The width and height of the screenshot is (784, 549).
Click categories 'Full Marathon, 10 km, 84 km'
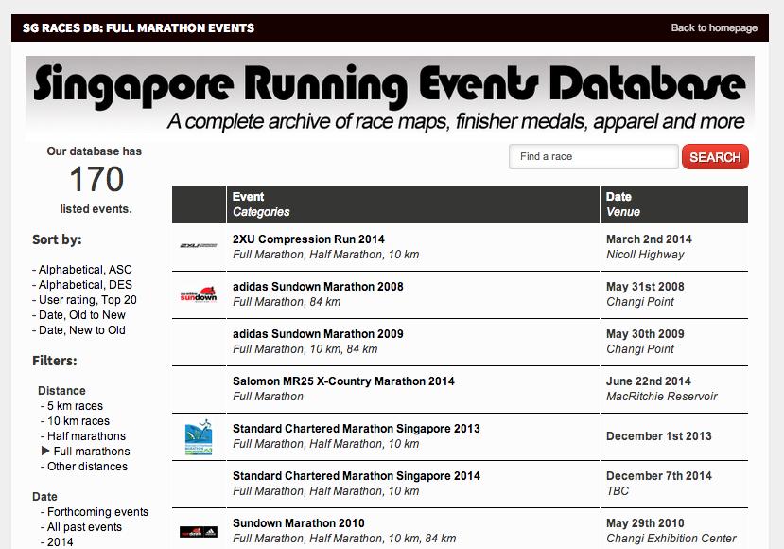(305, 349)
